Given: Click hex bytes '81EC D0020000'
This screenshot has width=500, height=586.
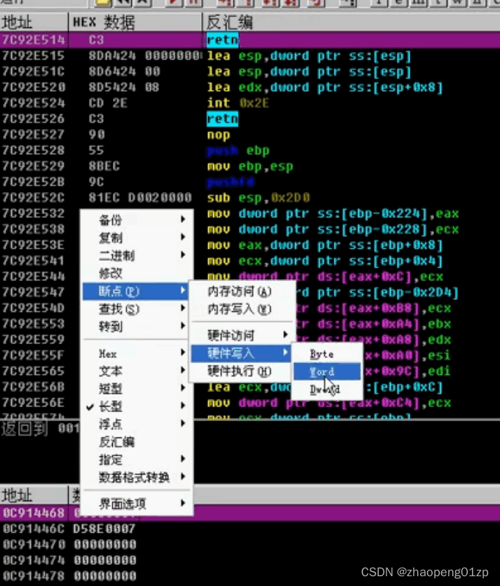Looking at the screenshot, I should click(140, 198).
